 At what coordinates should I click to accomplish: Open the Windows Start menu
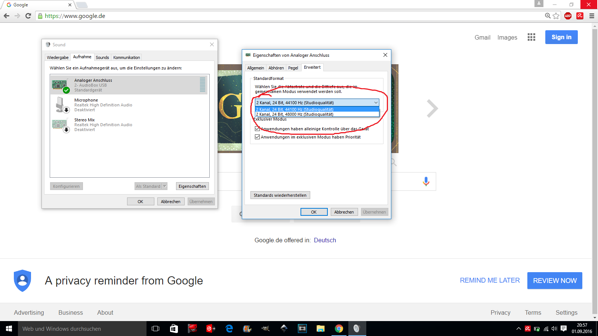point(9,329)
